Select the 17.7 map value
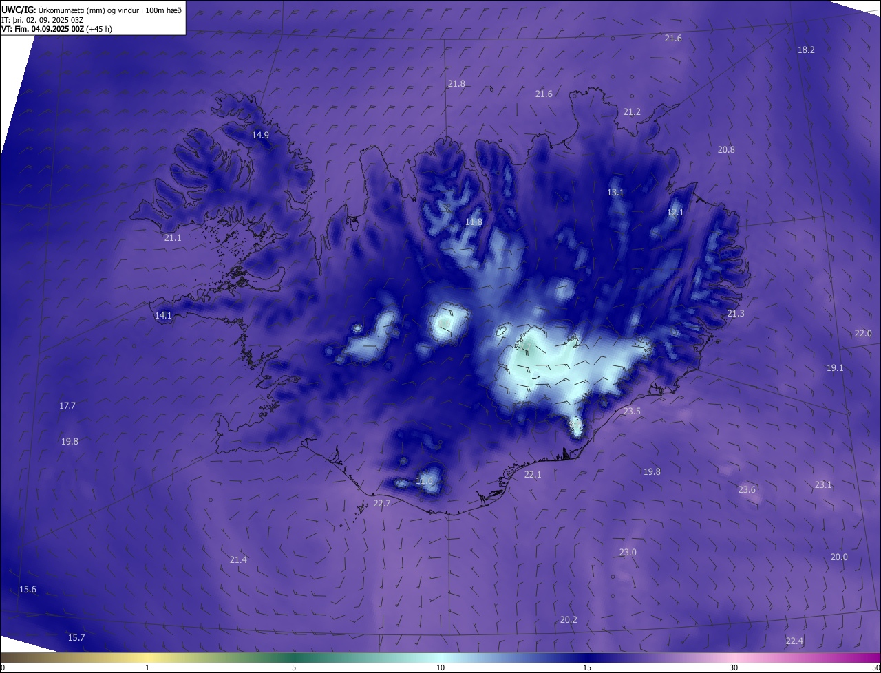 click(67, 405)
